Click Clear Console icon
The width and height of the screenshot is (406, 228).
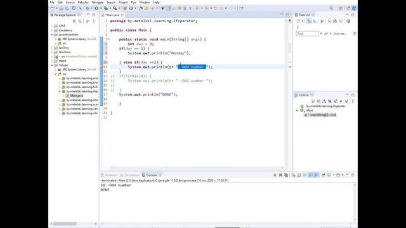point(293,175)
